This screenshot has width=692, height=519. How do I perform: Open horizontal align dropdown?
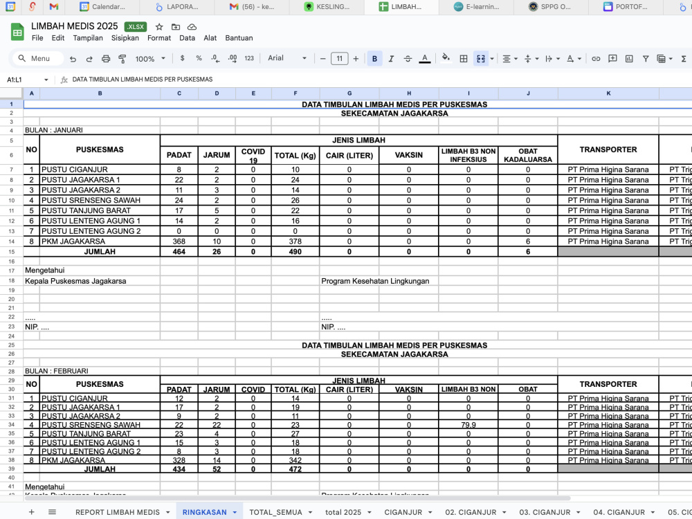(510, 59)
